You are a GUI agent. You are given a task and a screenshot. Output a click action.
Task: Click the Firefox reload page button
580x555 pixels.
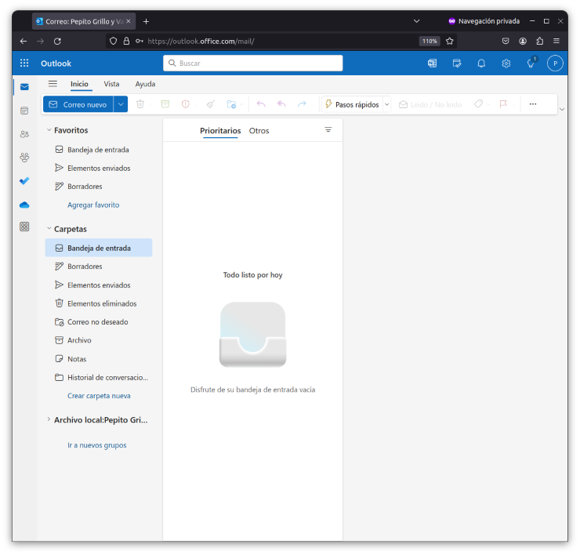tap(57, 41)
